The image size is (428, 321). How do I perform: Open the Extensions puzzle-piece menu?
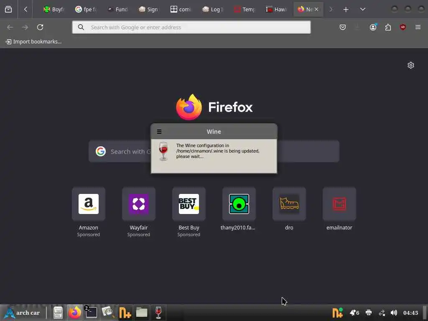[388, 27]
